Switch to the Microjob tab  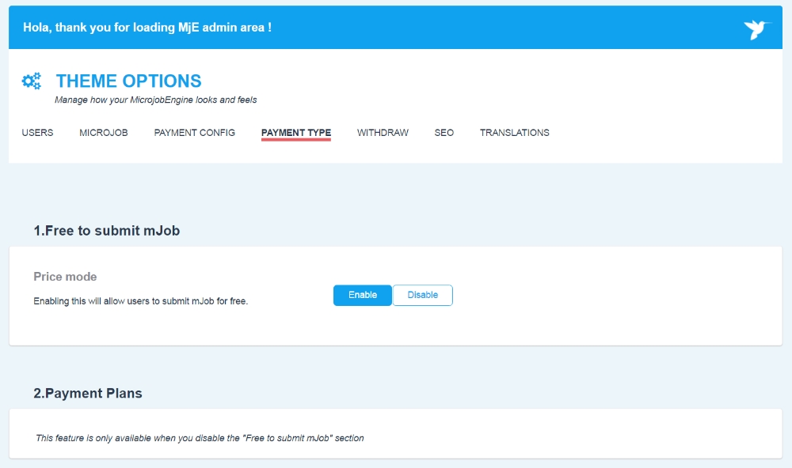[104, 133]
